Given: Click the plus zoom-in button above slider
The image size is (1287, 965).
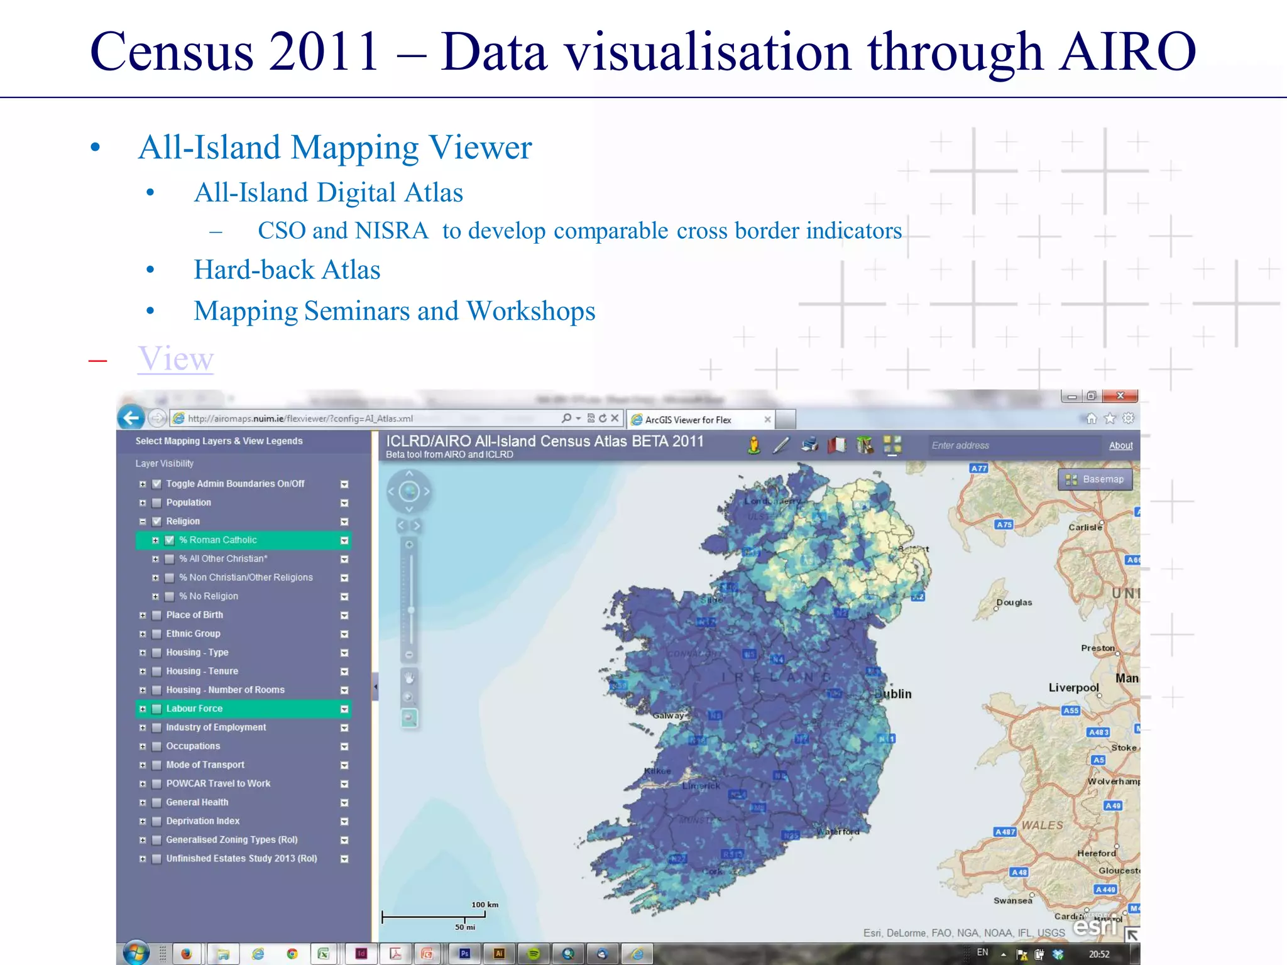Looking at the screenshot, I should coord(409,545).
